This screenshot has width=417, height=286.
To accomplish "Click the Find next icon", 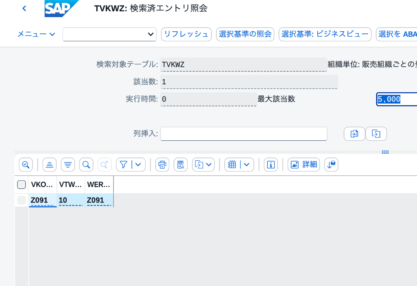I will pos(105,165).
